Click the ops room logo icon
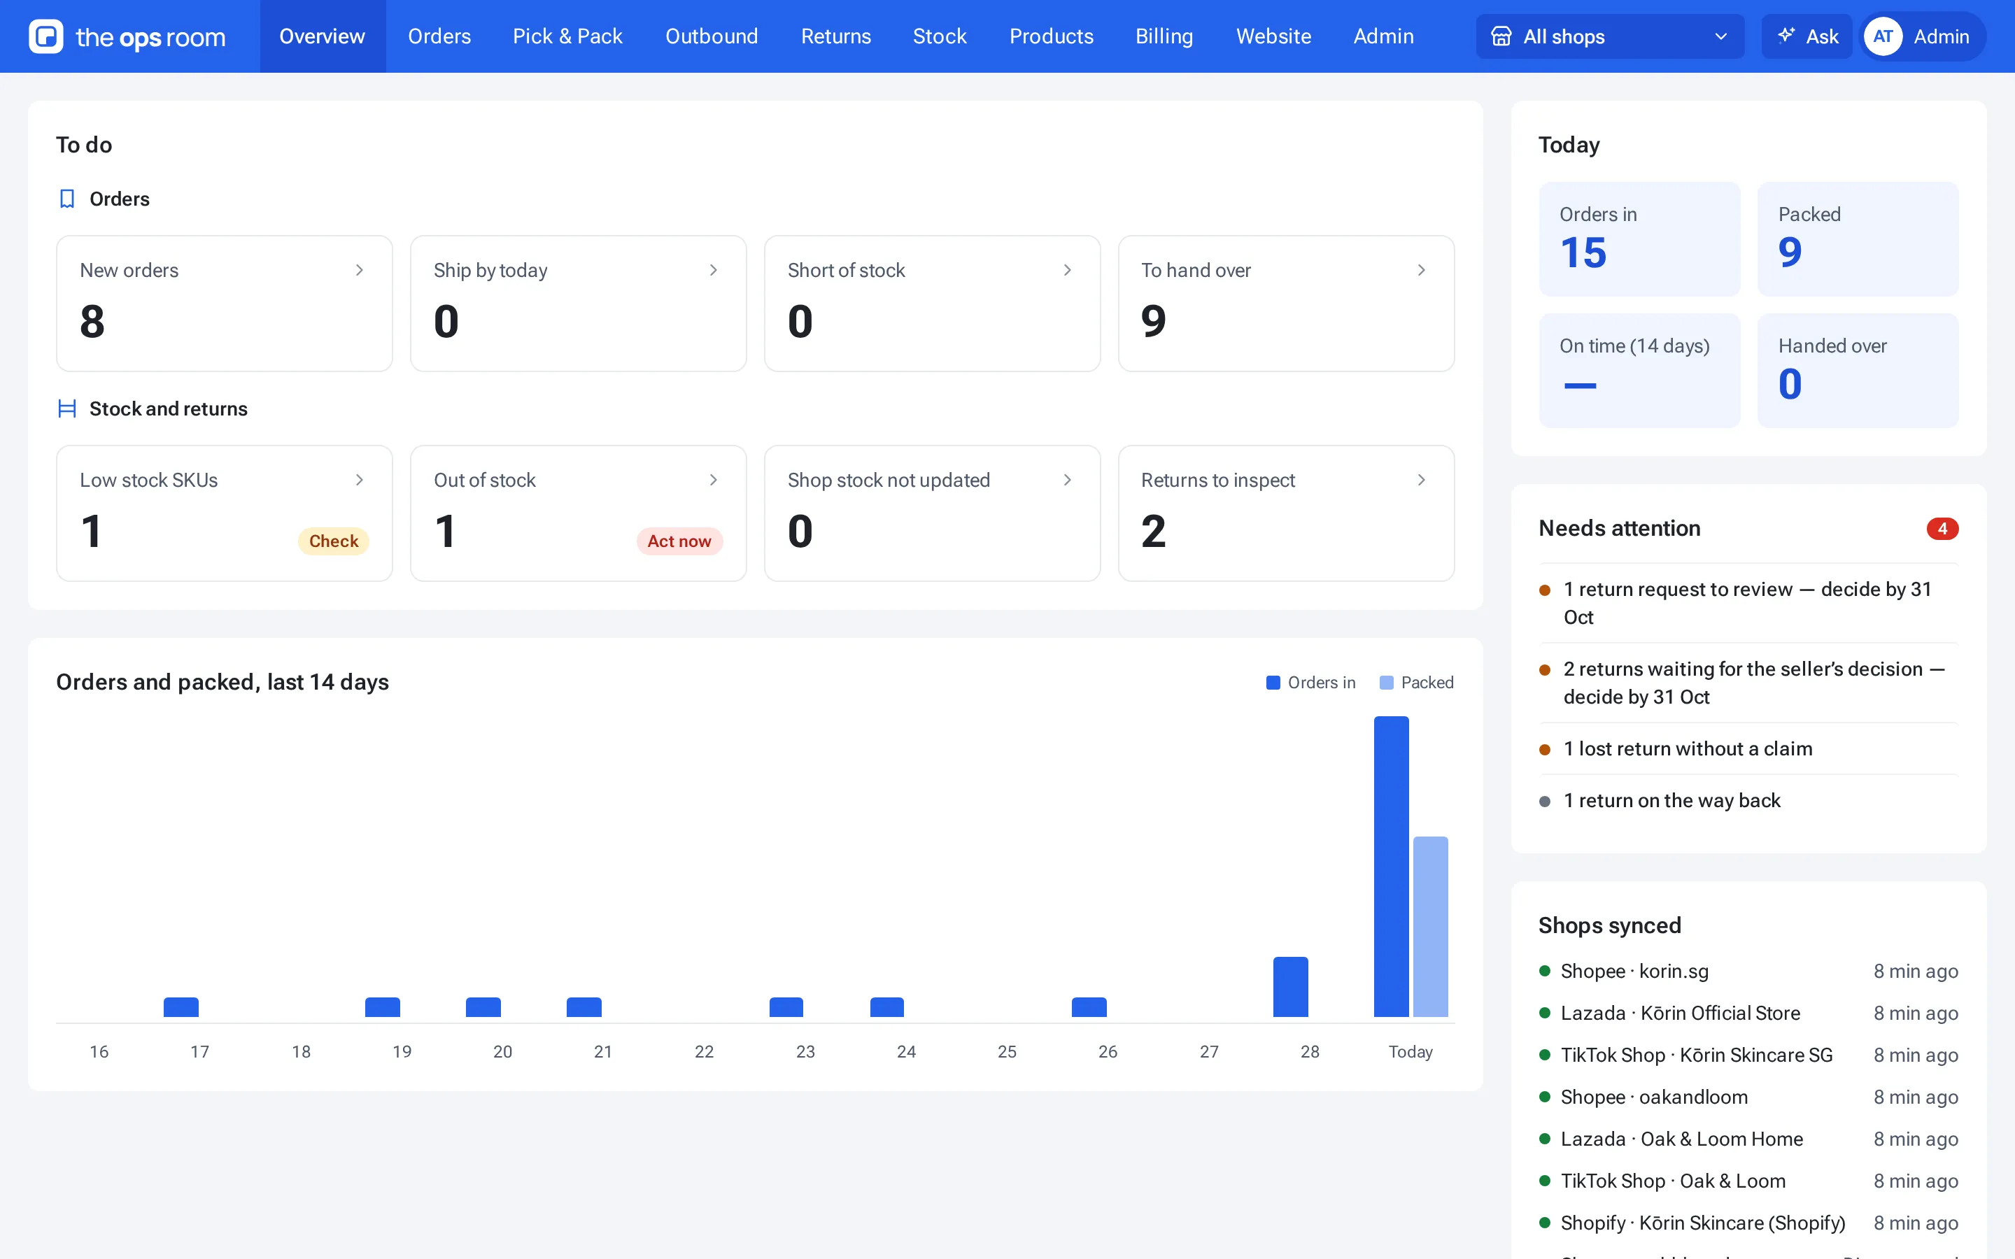This screenshot has height=1259, width=2015. (45, 36)
